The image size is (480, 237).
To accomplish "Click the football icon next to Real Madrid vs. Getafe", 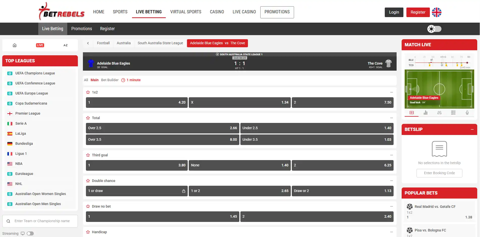I will click(410, 207).
